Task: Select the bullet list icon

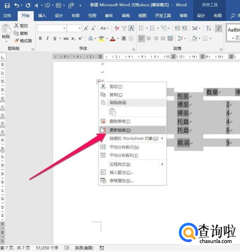Action: point(141,28)
